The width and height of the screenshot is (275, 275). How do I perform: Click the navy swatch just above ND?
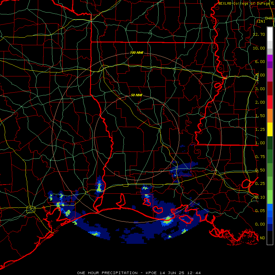pyautogui.click(x=270, y=228)
